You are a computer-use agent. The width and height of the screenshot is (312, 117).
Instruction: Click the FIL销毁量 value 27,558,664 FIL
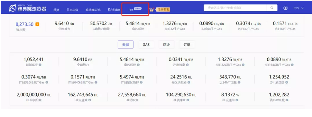(132, 95)
